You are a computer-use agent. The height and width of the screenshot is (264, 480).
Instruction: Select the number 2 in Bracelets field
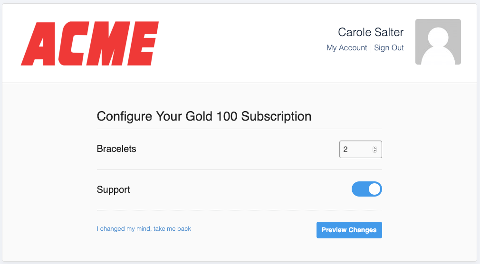pyautogui.click(x=346, y=149)
